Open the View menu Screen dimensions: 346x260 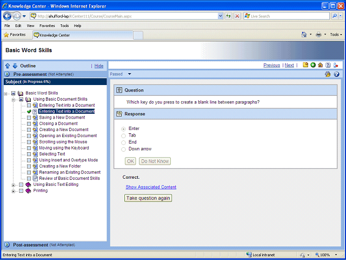click(x=30, y=25)
